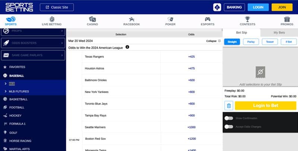Click the info icon beside American League odds
Viewport: 298px width, 151px height.
point(127,47)
